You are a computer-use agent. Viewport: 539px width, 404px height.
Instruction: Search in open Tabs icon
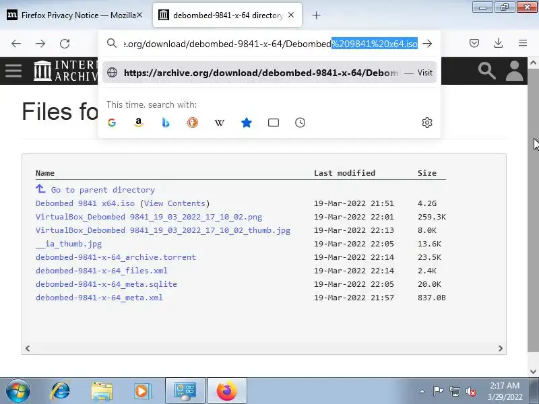pyautogui.click(x=274, y=123)
